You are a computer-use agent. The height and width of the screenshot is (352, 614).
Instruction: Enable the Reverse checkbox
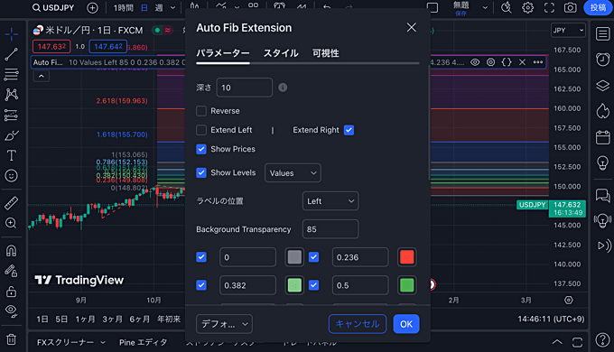point(201,111)
